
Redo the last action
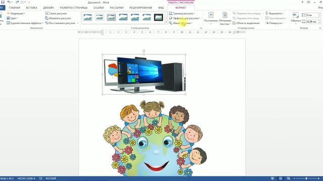click(17, 2)
